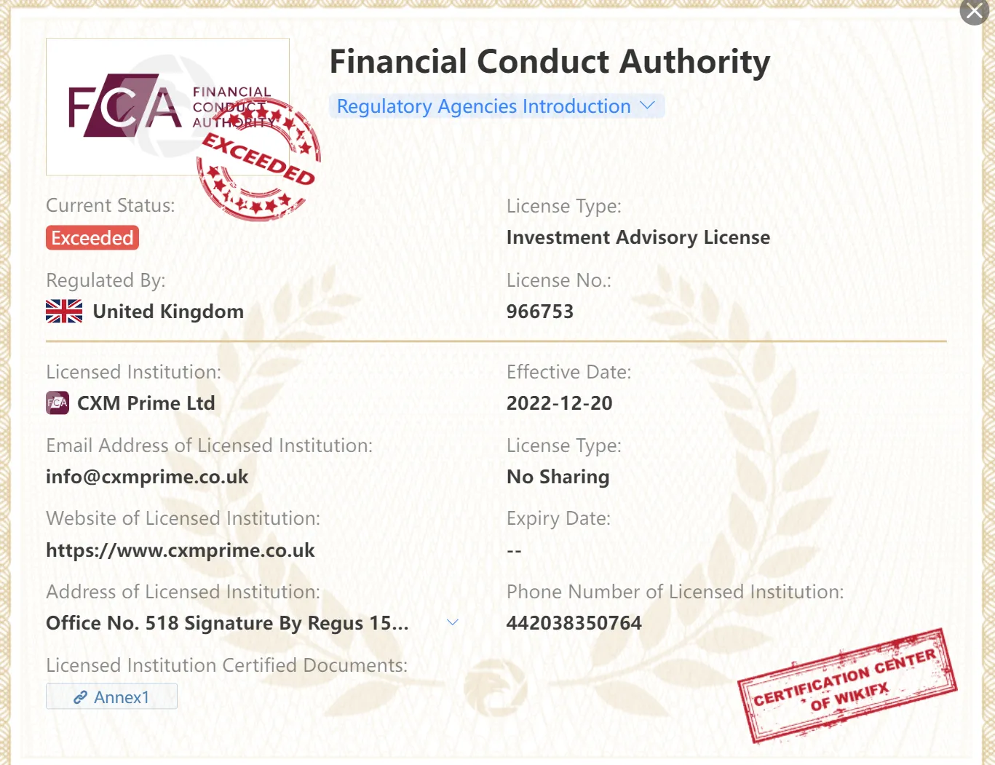The width and height of the screenshot is (995, 765).
Task: Select the CXM Prime Ltd institution name
Action: [x=146, y=403]
